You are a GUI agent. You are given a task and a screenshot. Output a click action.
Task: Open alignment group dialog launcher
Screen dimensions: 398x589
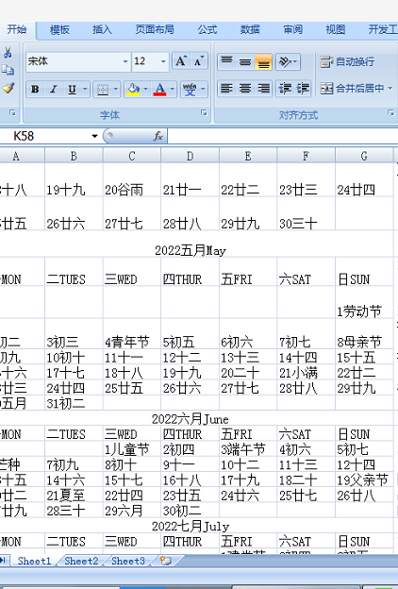pyautogui.click(x=390, y=112)
